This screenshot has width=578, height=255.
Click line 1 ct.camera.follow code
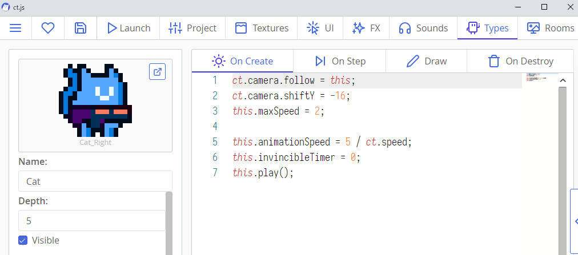coord(294,80)
